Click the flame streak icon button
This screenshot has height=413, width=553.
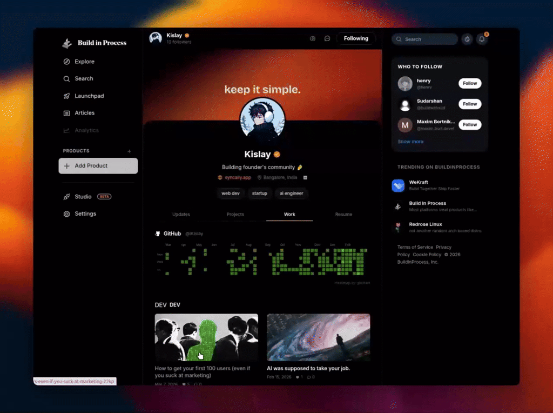(467, 39)
